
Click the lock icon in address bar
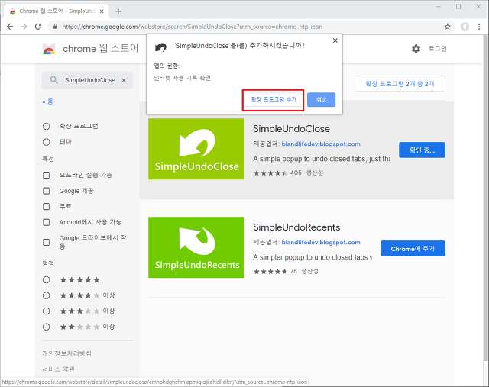(56, 27)
